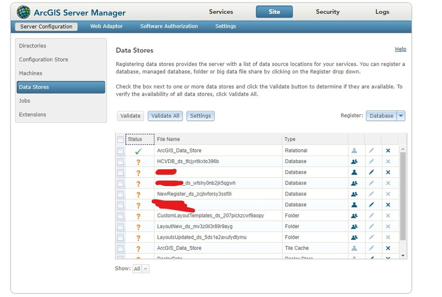Click edit pencil for LayoutNew_ds_mv3z0il3r89r9ayg
The height and width of the screenshot is (297, 442).
[x=371, y=227]
